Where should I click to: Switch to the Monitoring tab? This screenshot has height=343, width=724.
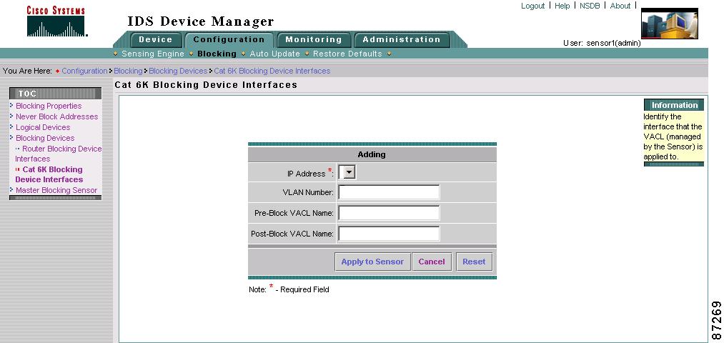tap(314, 40)
